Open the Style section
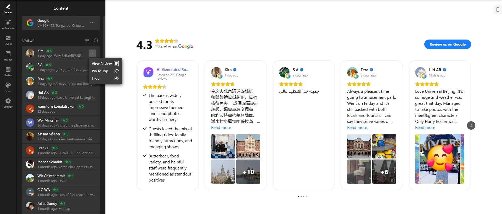The height and width of the screenshot is (214, 502). 8,87
